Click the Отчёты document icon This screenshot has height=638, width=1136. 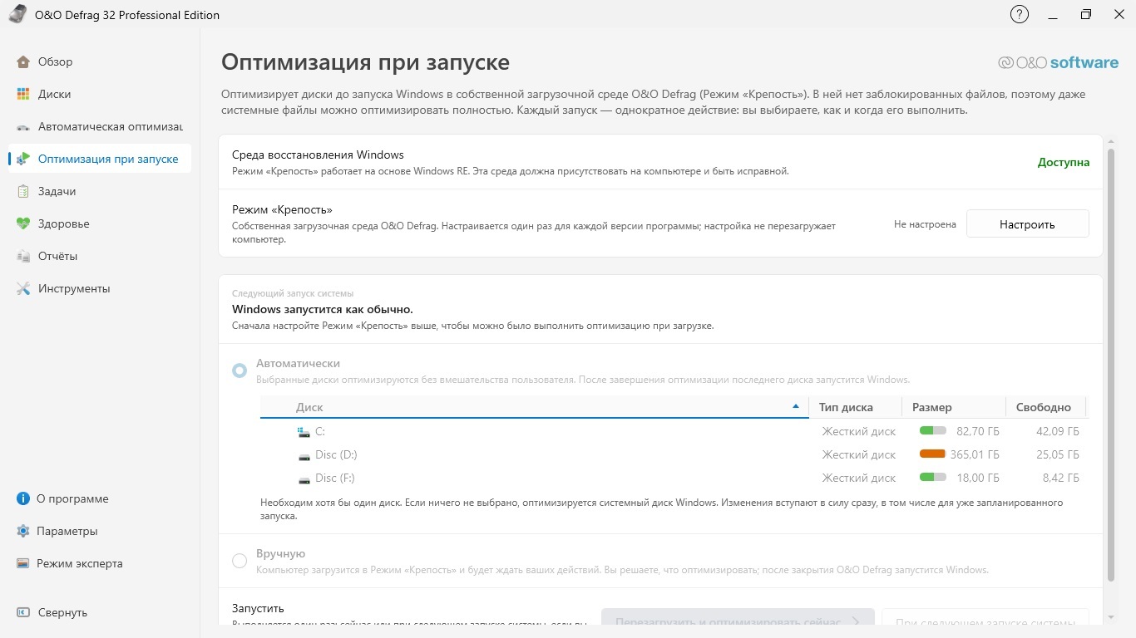pyautogui.click(x=23, y=256)
